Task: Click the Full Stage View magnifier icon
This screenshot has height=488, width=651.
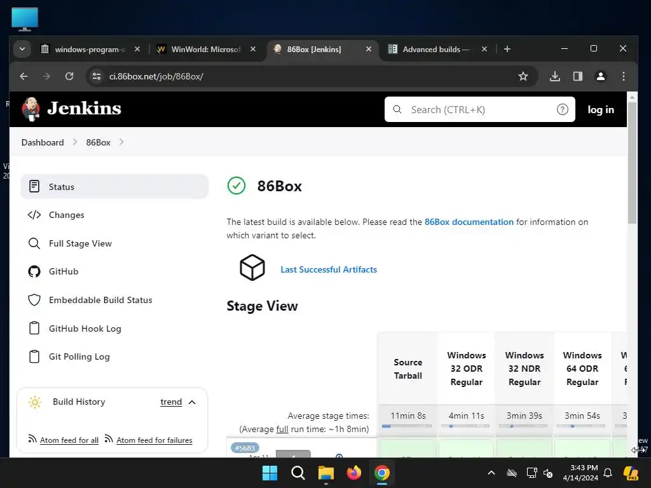Action: (34, 243)
